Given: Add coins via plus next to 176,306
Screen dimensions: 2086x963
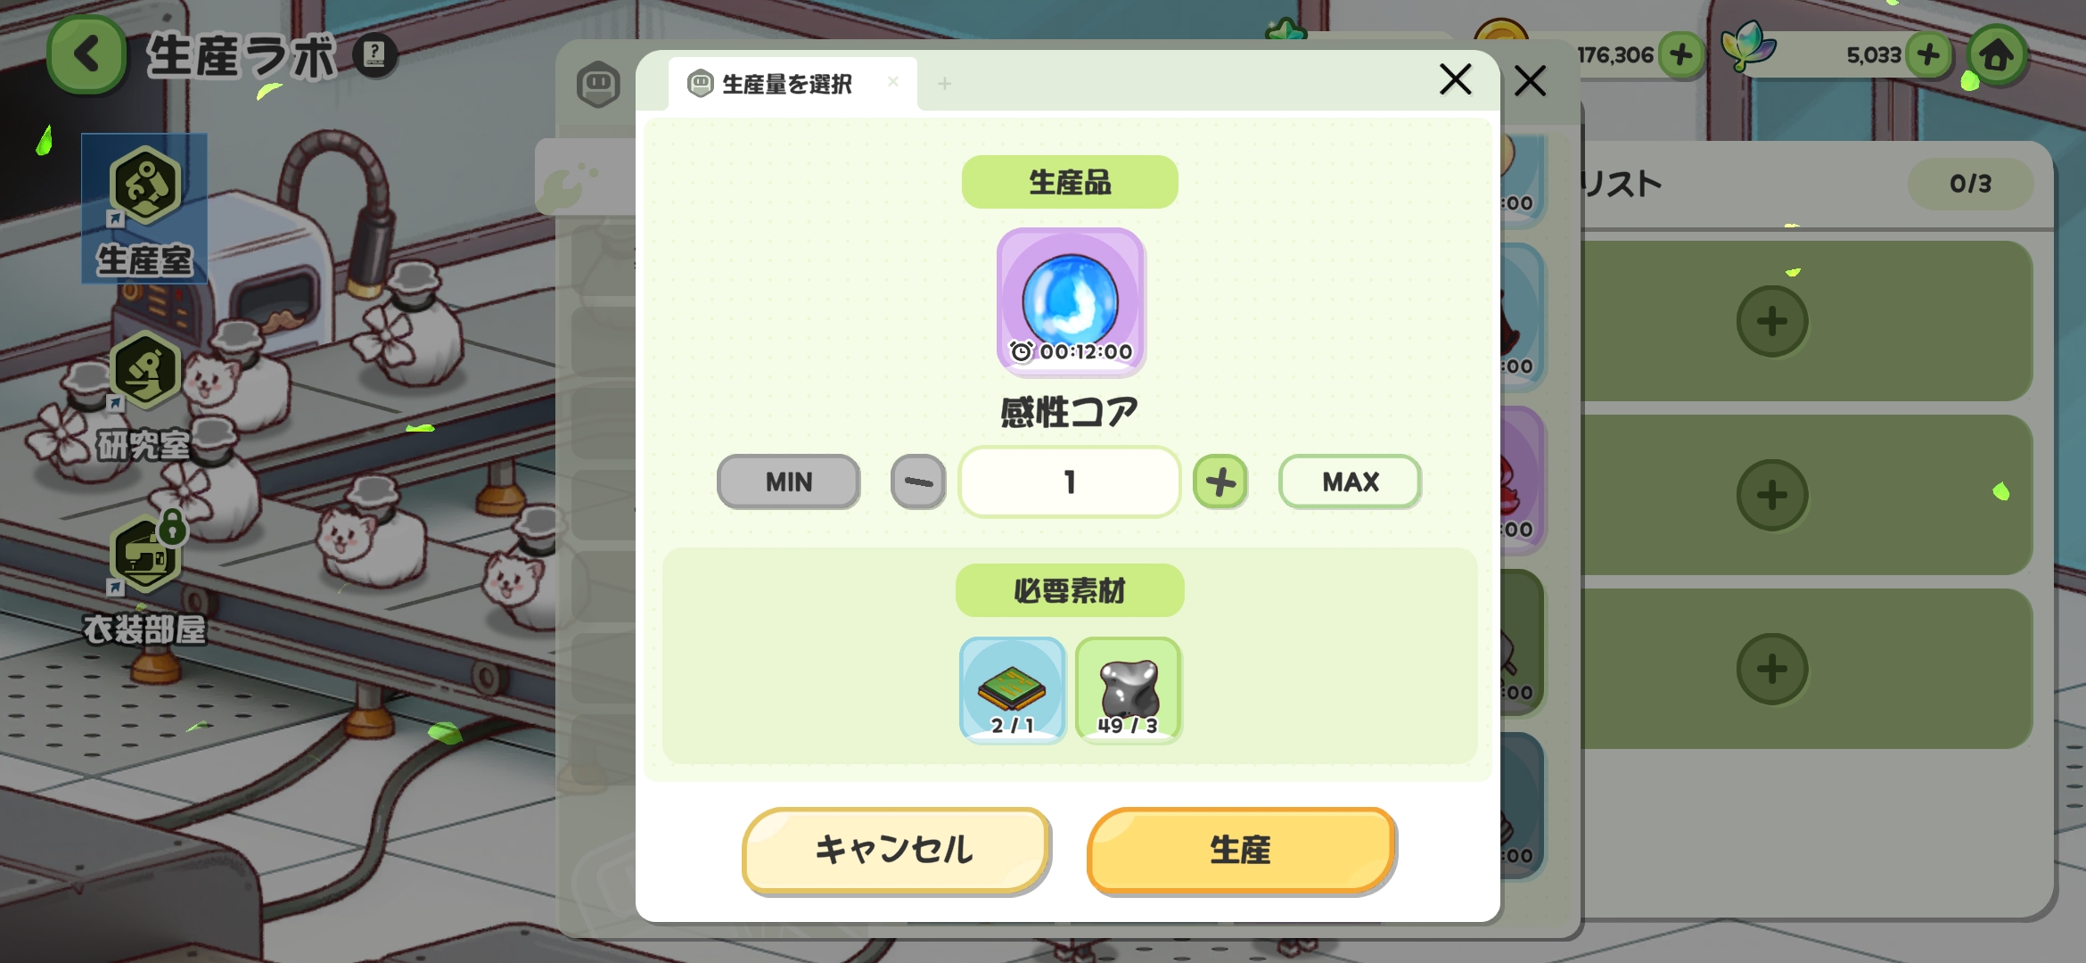Looking at the screenshot, I should pyautogui.click(x=1681, y=55).
